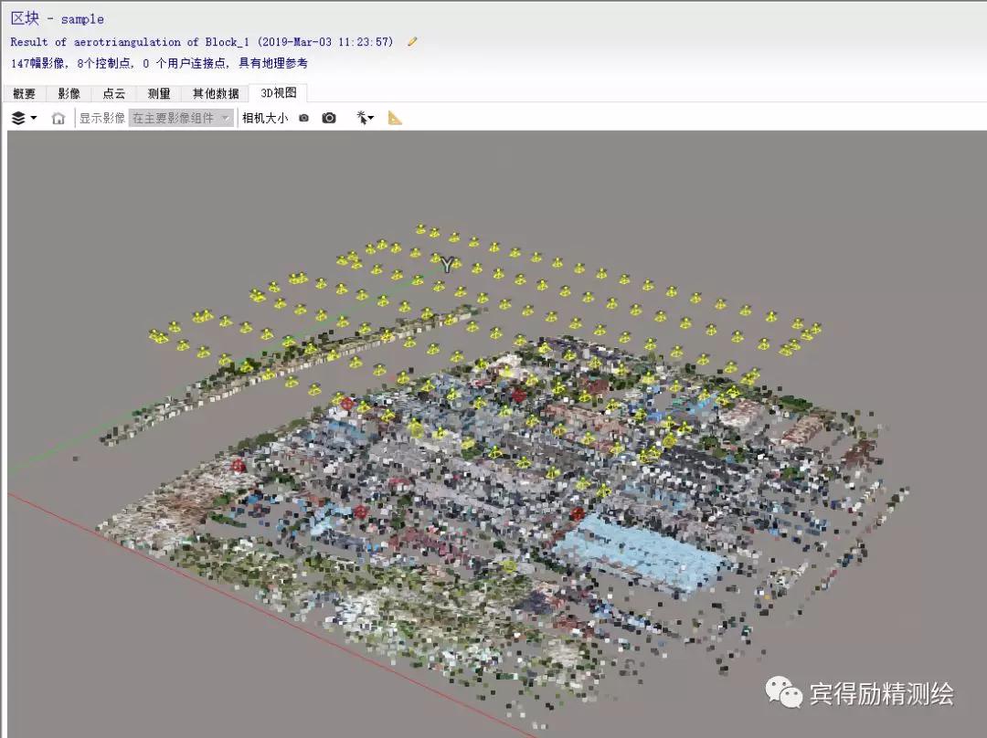Open the layers display dropdown

[25, 118]
